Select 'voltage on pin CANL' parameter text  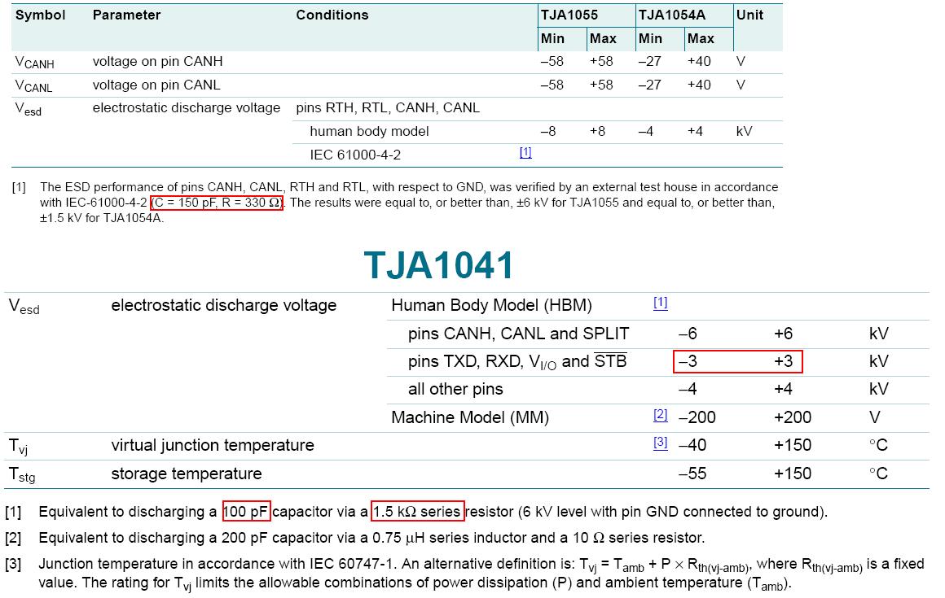click(x=156, y=85)
